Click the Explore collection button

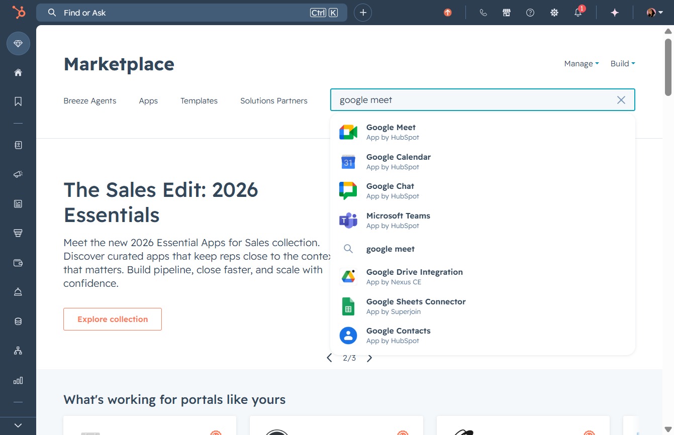[x=113, y=319]
